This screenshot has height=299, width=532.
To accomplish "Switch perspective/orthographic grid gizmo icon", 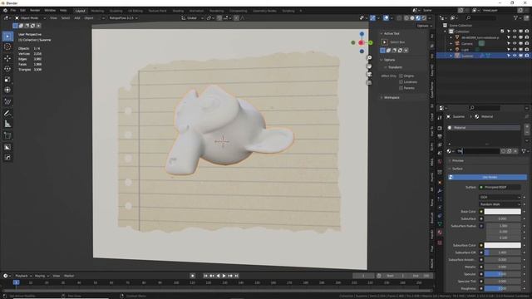I will point(369,82).
